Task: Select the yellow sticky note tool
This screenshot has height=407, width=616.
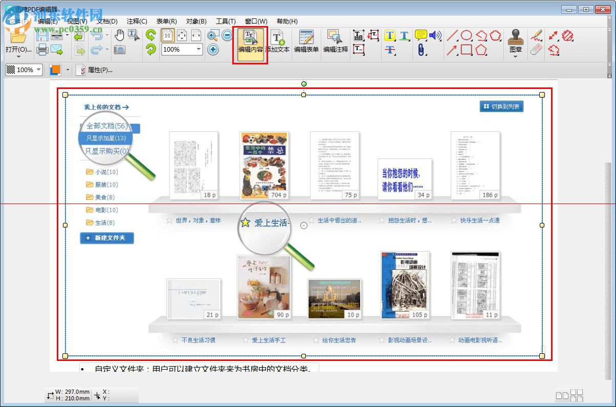Action: (421, 35)
